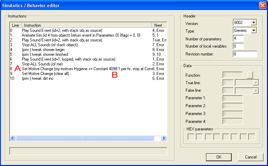The height and width of the screenshot is (166, 268).
Task: Click the last HEX parameters box
Action: point(252,137)
